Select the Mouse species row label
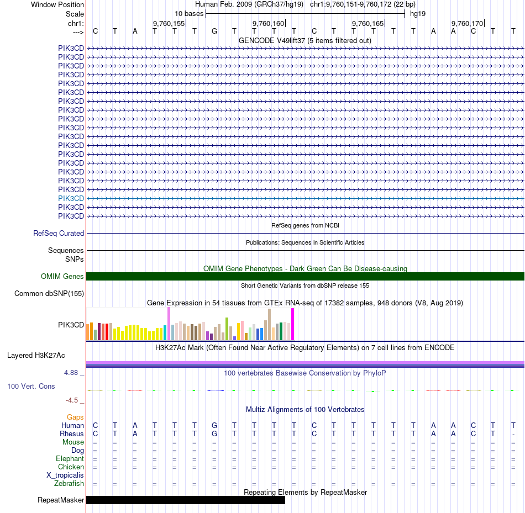This screenshot has width=525, height=513. click(x=73, y=442)
